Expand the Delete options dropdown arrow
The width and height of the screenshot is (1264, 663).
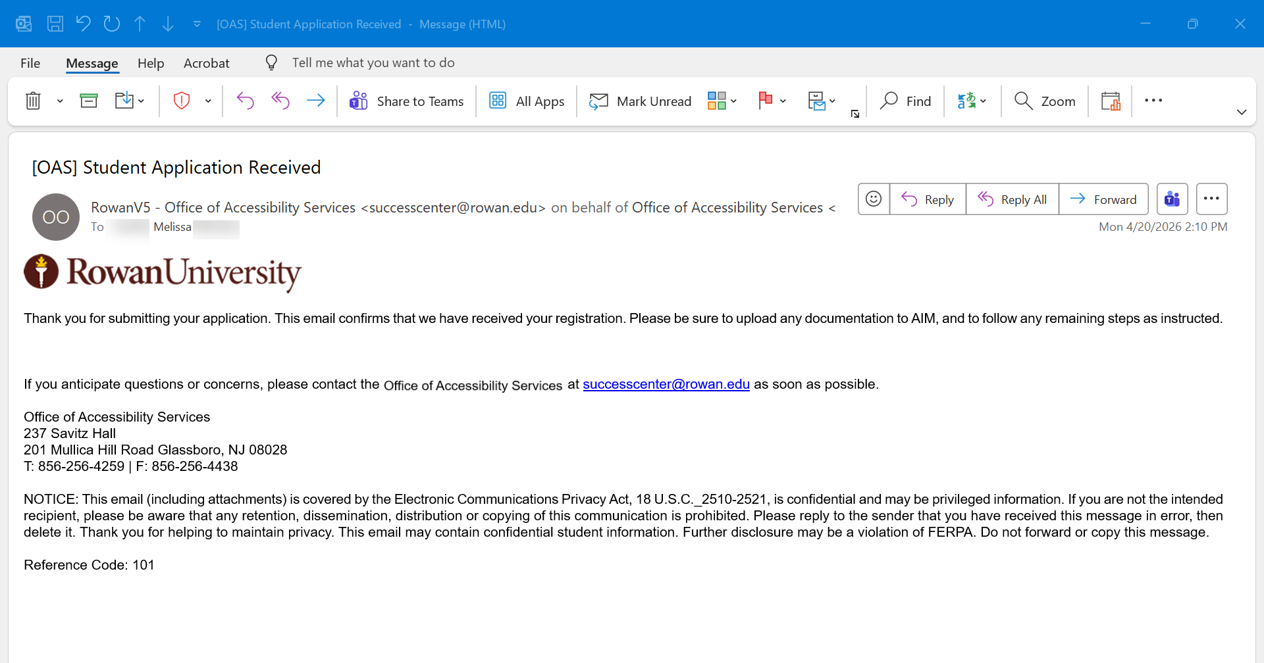coord(60,101)
